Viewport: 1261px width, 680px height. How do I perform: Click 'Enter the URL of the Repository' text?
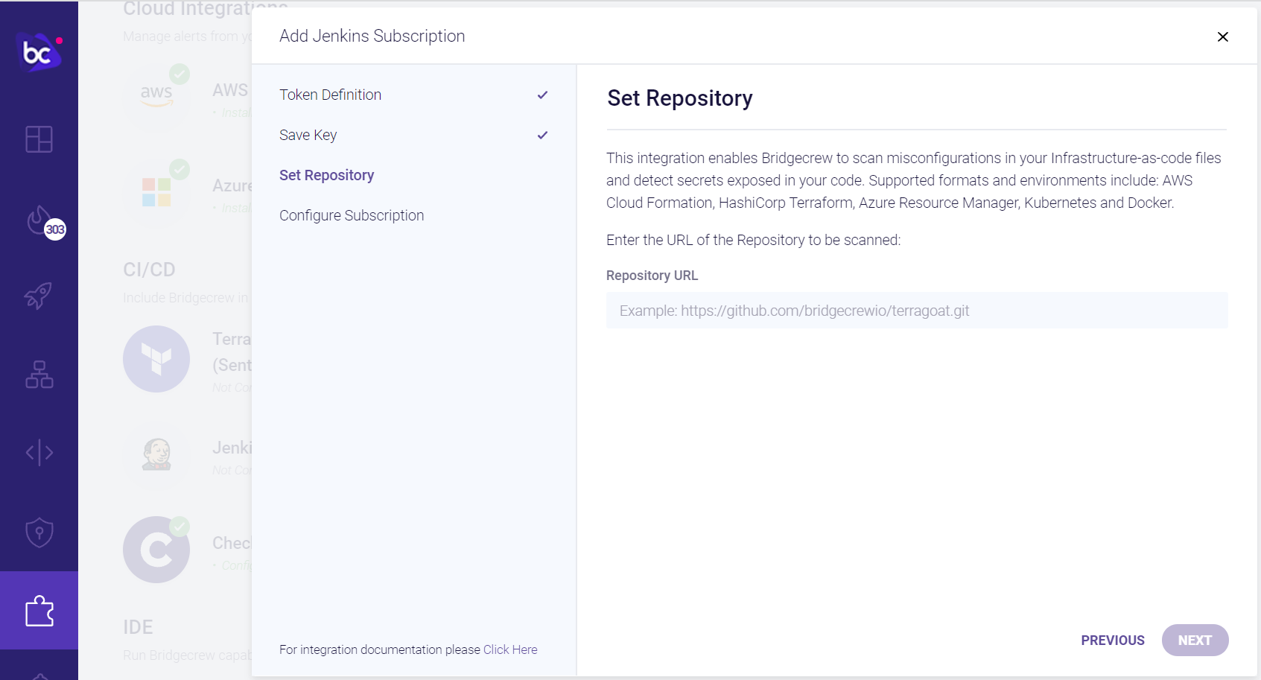pos(753,240)
